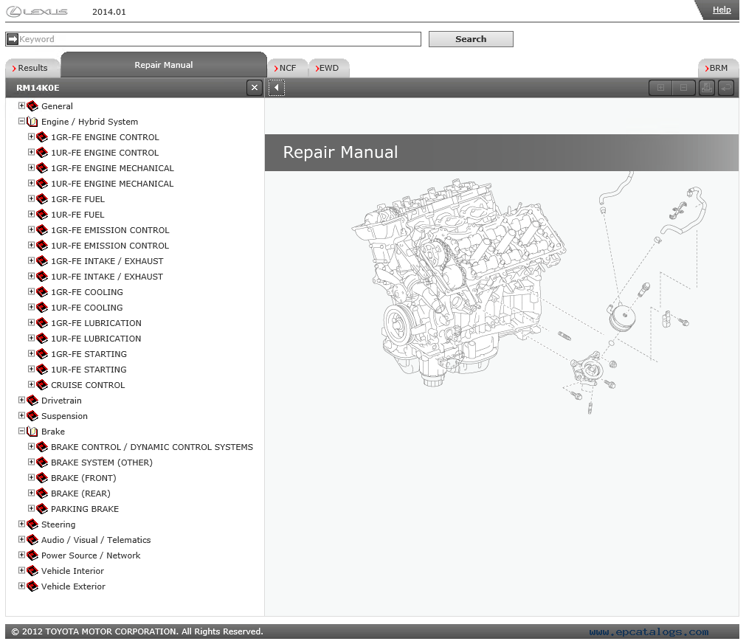Click the book icon for 1GR-FE LUBRICATION
746x644 pixels.
point(42,323)
